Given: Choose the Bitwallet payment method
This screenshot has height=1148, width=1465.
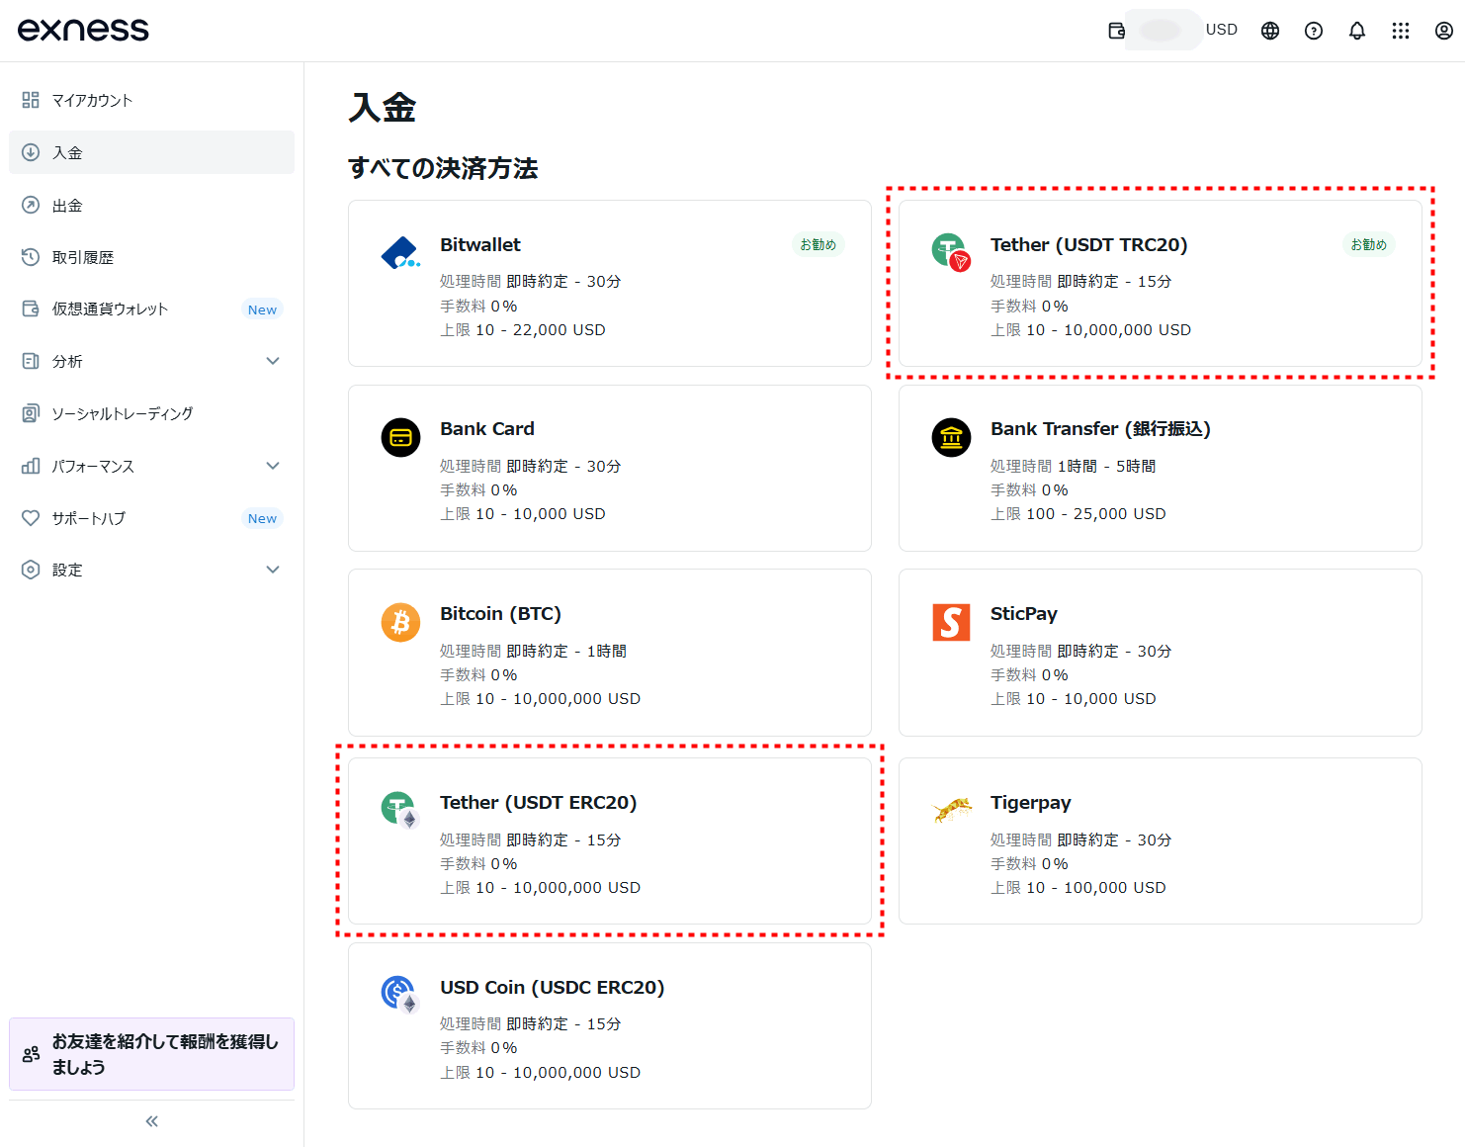Looking at the screenshot, I should 609,284.
